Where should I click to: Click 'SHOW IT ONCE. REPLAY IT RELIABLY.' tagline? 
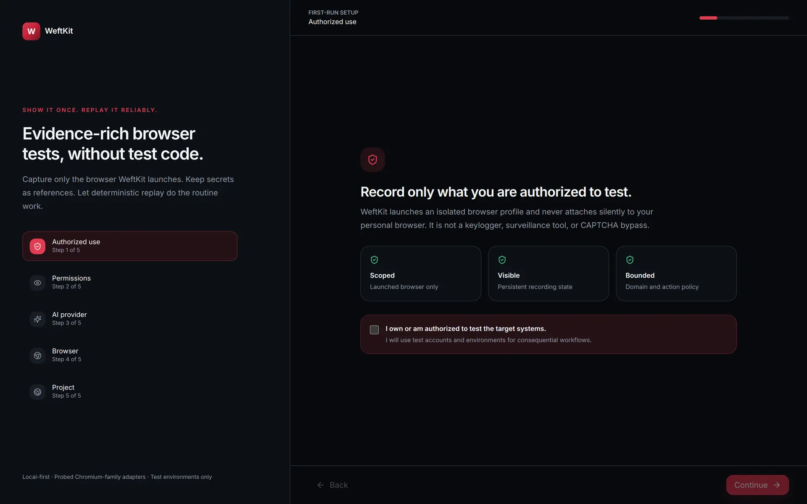point(90,110)
